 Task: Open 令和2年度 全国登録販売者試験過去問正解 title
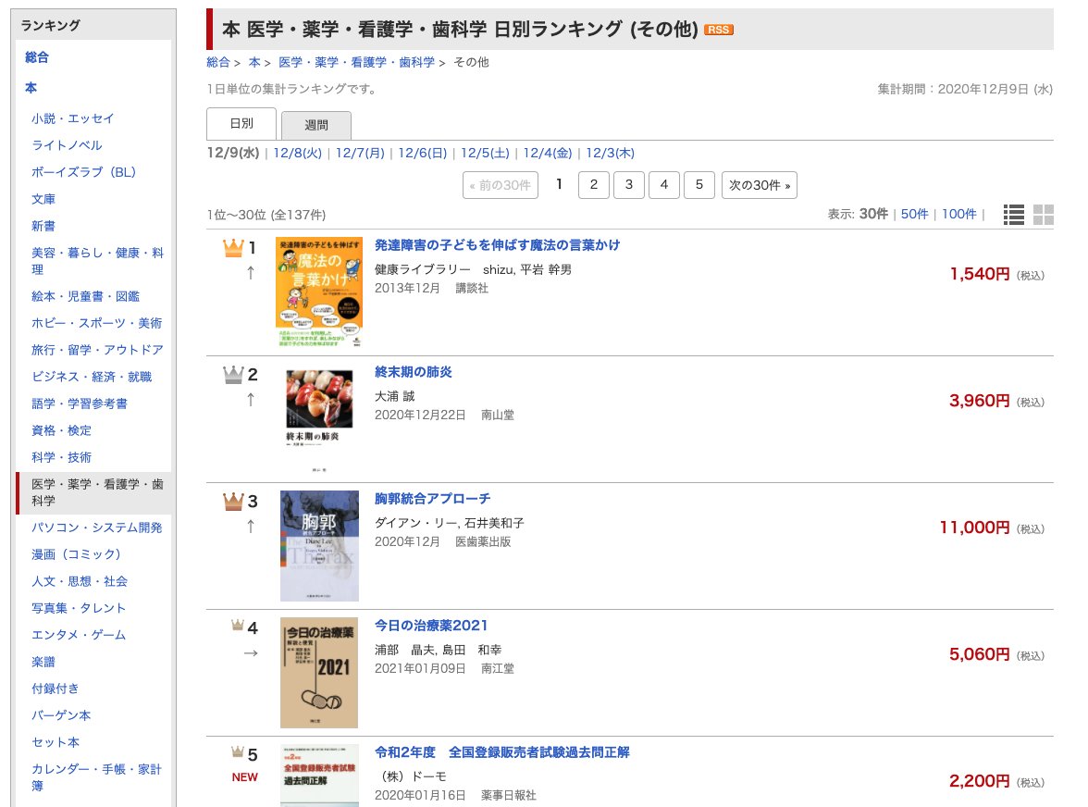click(501, 752)
